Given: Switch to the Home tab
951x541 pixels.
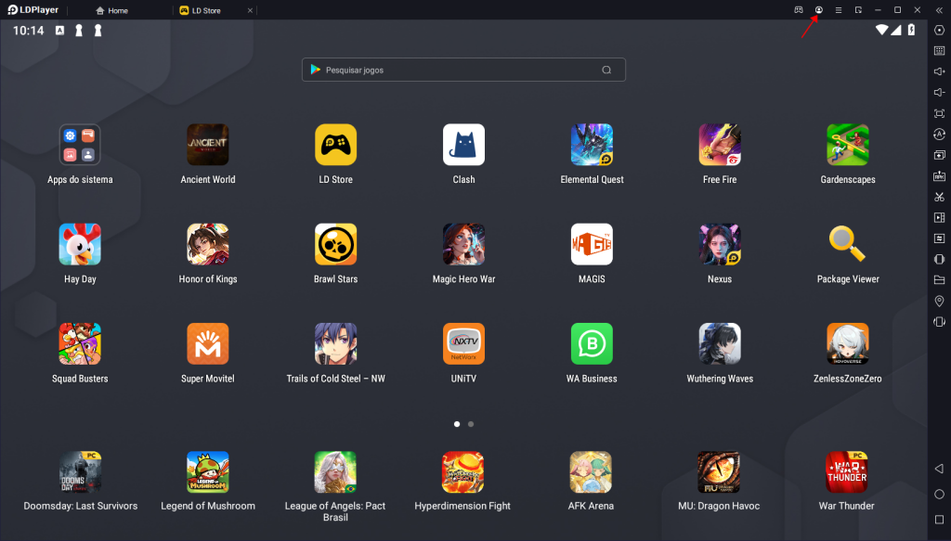Looking at the screenshot, I should click(x=112, y=10).
